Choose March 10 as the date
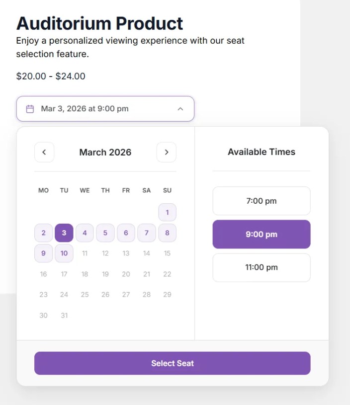The width and height of the screenshot is (350, 405). 64,253
